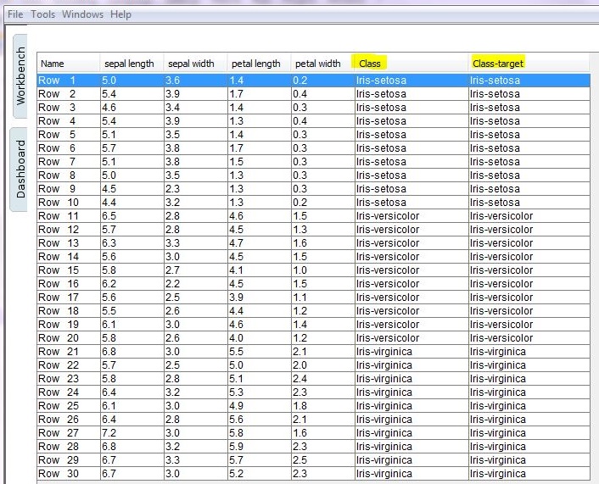Viewport: 599px width, 484px height.
Task: Click sepal length cell 7.2 in Row 27
Action: click(x=110, y=433)
